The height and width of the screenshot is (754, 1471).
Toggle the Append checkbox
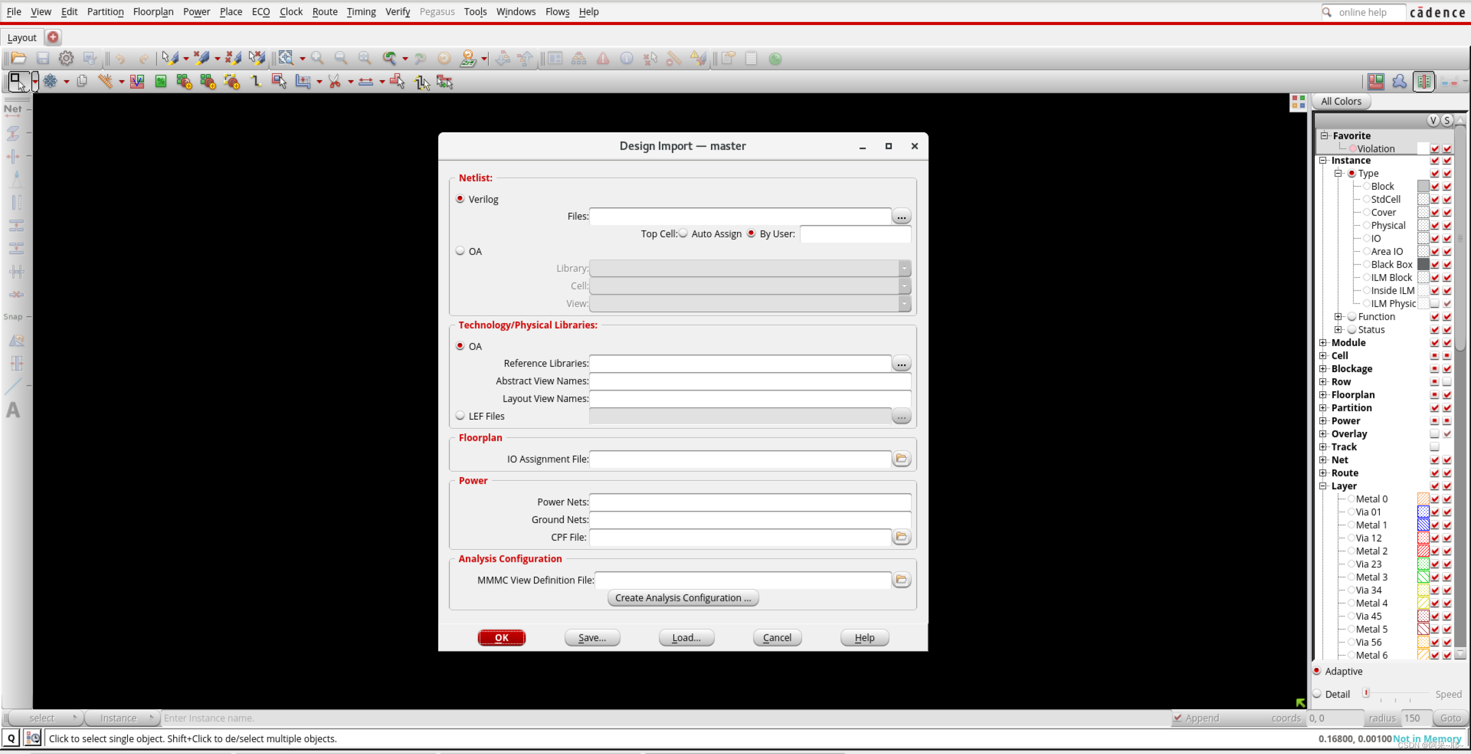tap(1177, 717)
